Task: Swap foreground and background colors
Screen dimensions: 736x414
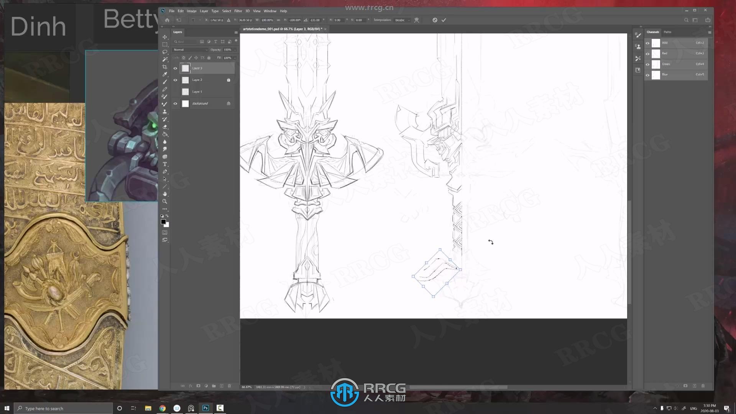Action: (167, 216)
